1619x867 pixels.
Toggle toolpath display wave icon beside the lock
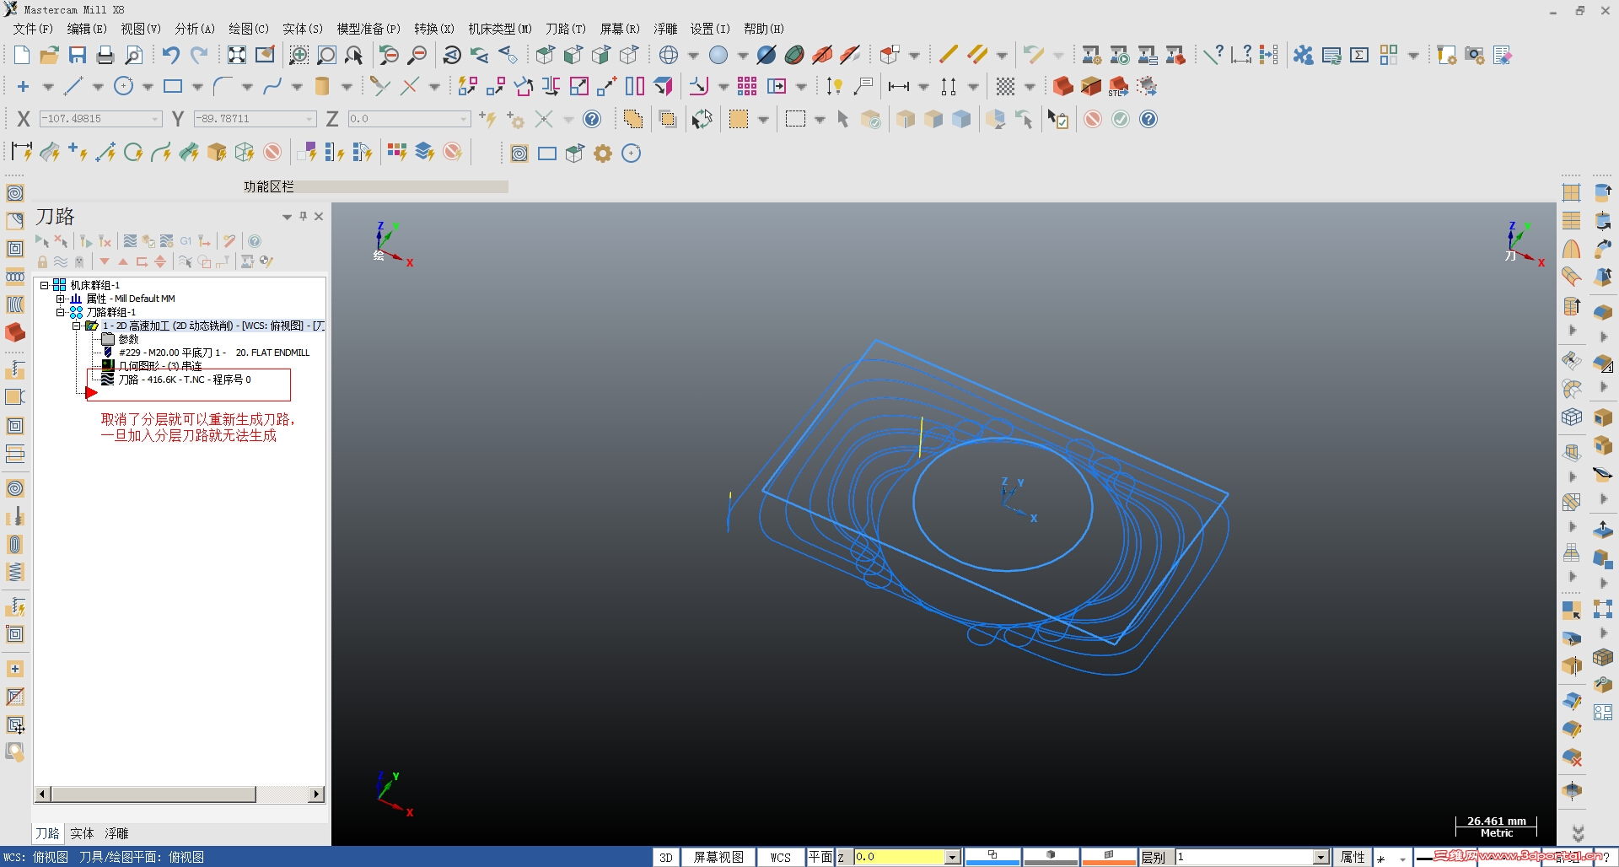click(61, 261)
